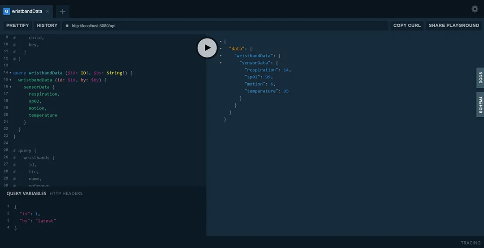Click the $id: ID! variable definition
Image resolution: width=484 pixels, height=248 pixels.
tap(78, 73)
